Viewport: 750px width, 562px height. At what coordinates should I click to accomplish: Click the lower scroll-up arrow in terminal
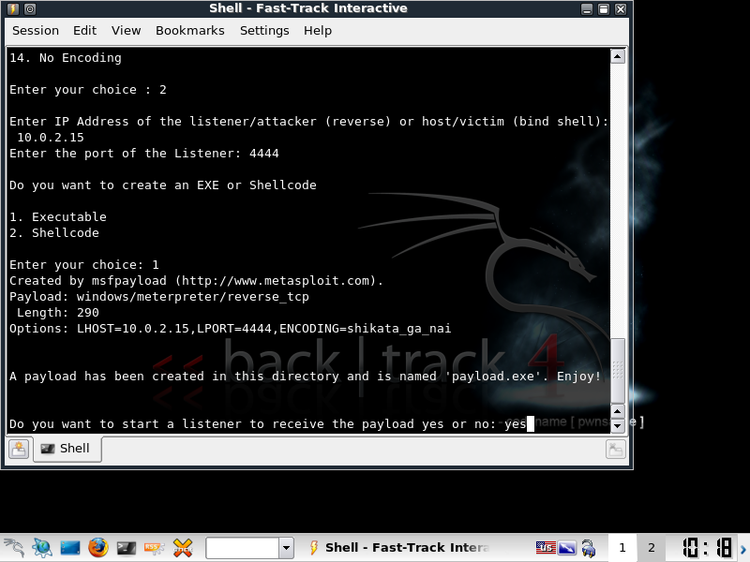point(618,411)
